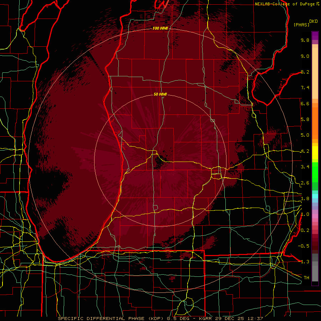The image size is (321, 321).
Task: Click the -0.5 scale value
Action: coord(304,246)
